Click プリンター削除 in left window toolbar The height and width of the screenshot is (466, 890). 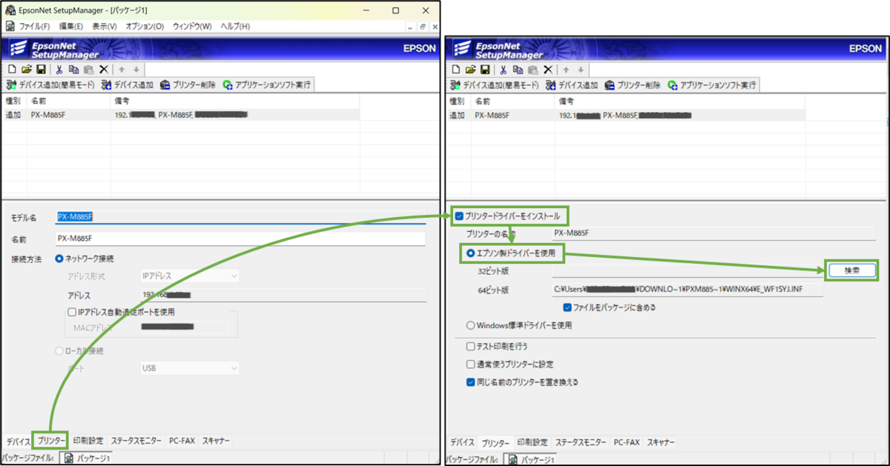click(x=188, y=84)
